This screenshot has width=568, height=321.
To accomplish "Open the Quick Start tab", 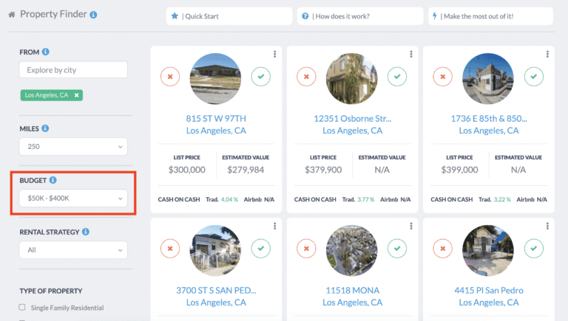I will 229,15.
